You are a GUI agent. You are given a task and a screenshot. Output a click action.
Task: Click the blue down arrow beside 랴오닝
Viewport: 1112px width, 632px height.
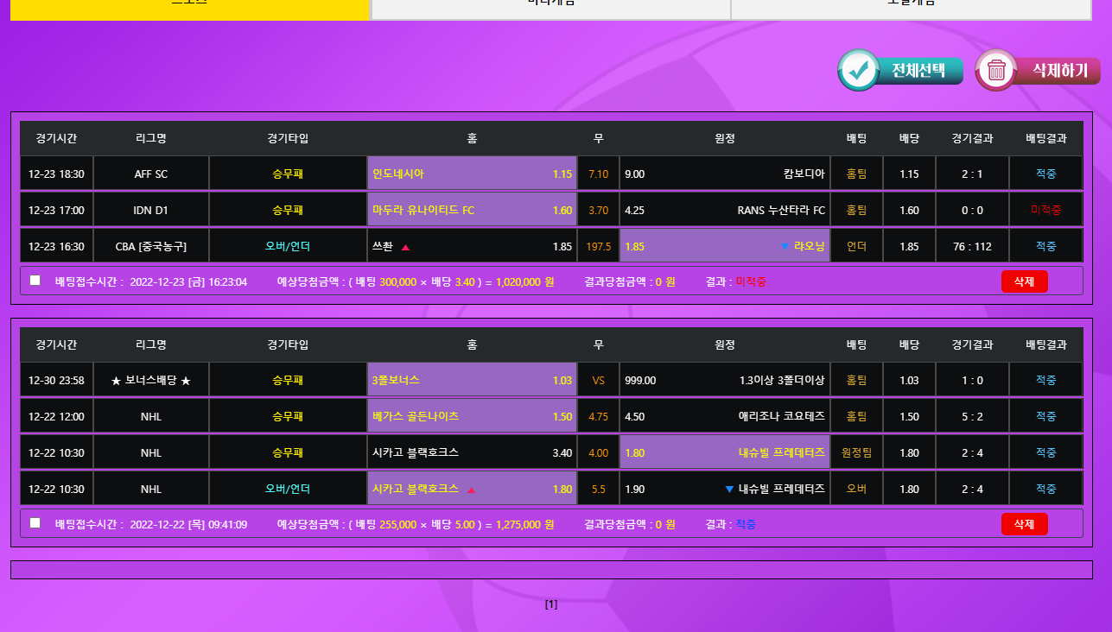pos(785,246)
